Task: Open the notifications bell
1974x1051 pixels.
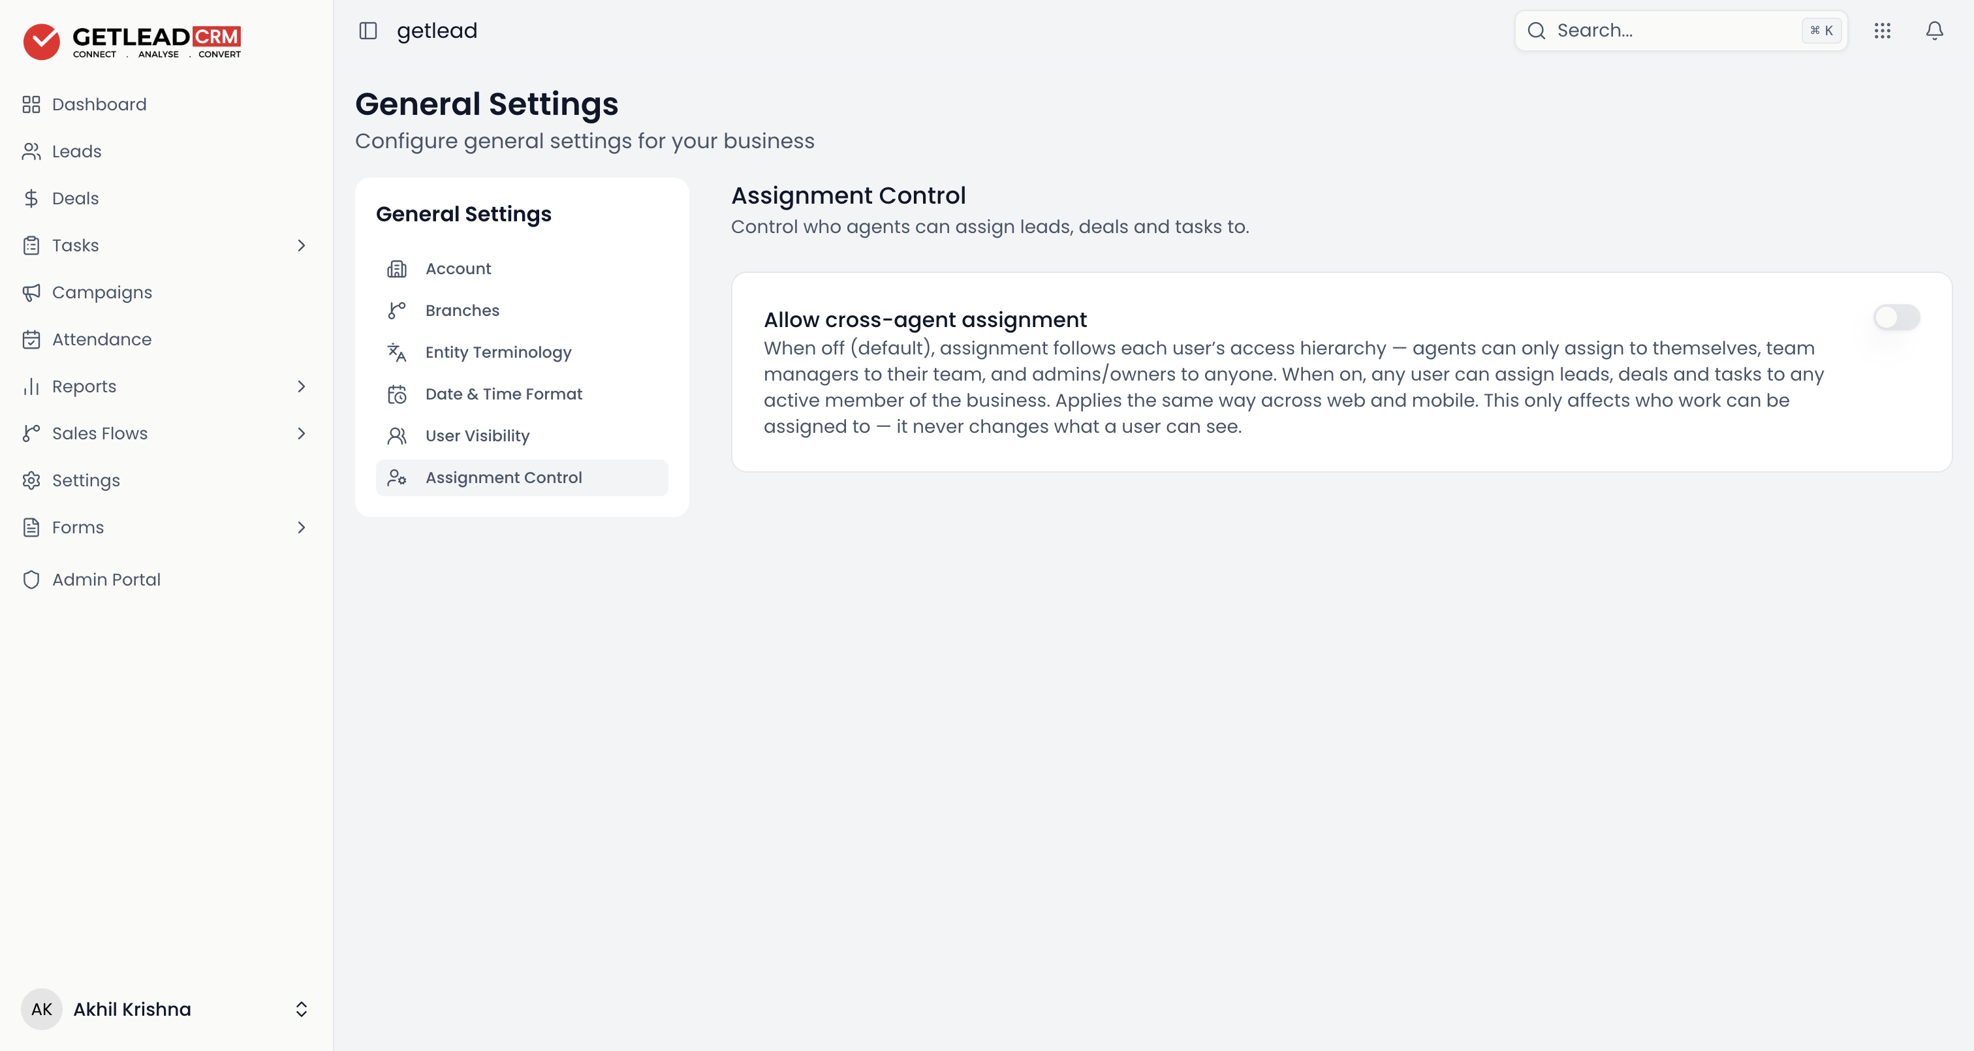Action: click(x=1934, y=31)
